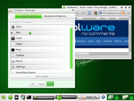Select the Mixer gadget
The width and height of the screenshot is (134, 101).
point(40,50)
